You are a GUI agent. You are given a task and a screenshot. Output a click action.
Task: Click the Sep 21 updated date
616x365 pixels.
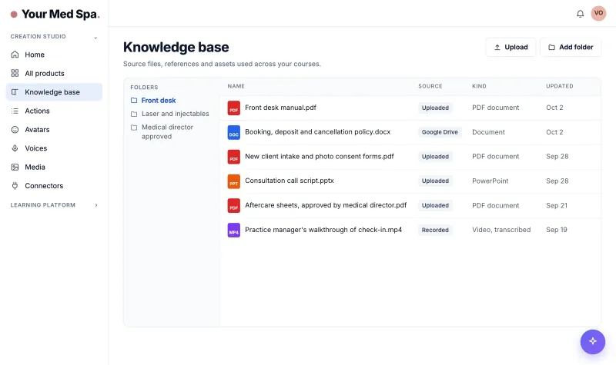[556, 205]
